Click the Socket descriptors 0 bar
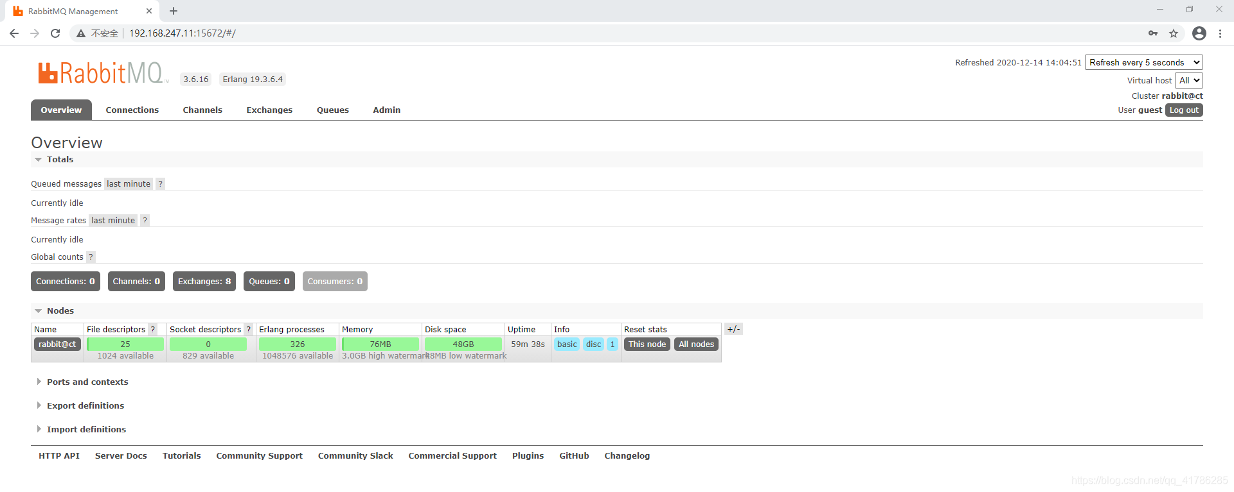 208,344
